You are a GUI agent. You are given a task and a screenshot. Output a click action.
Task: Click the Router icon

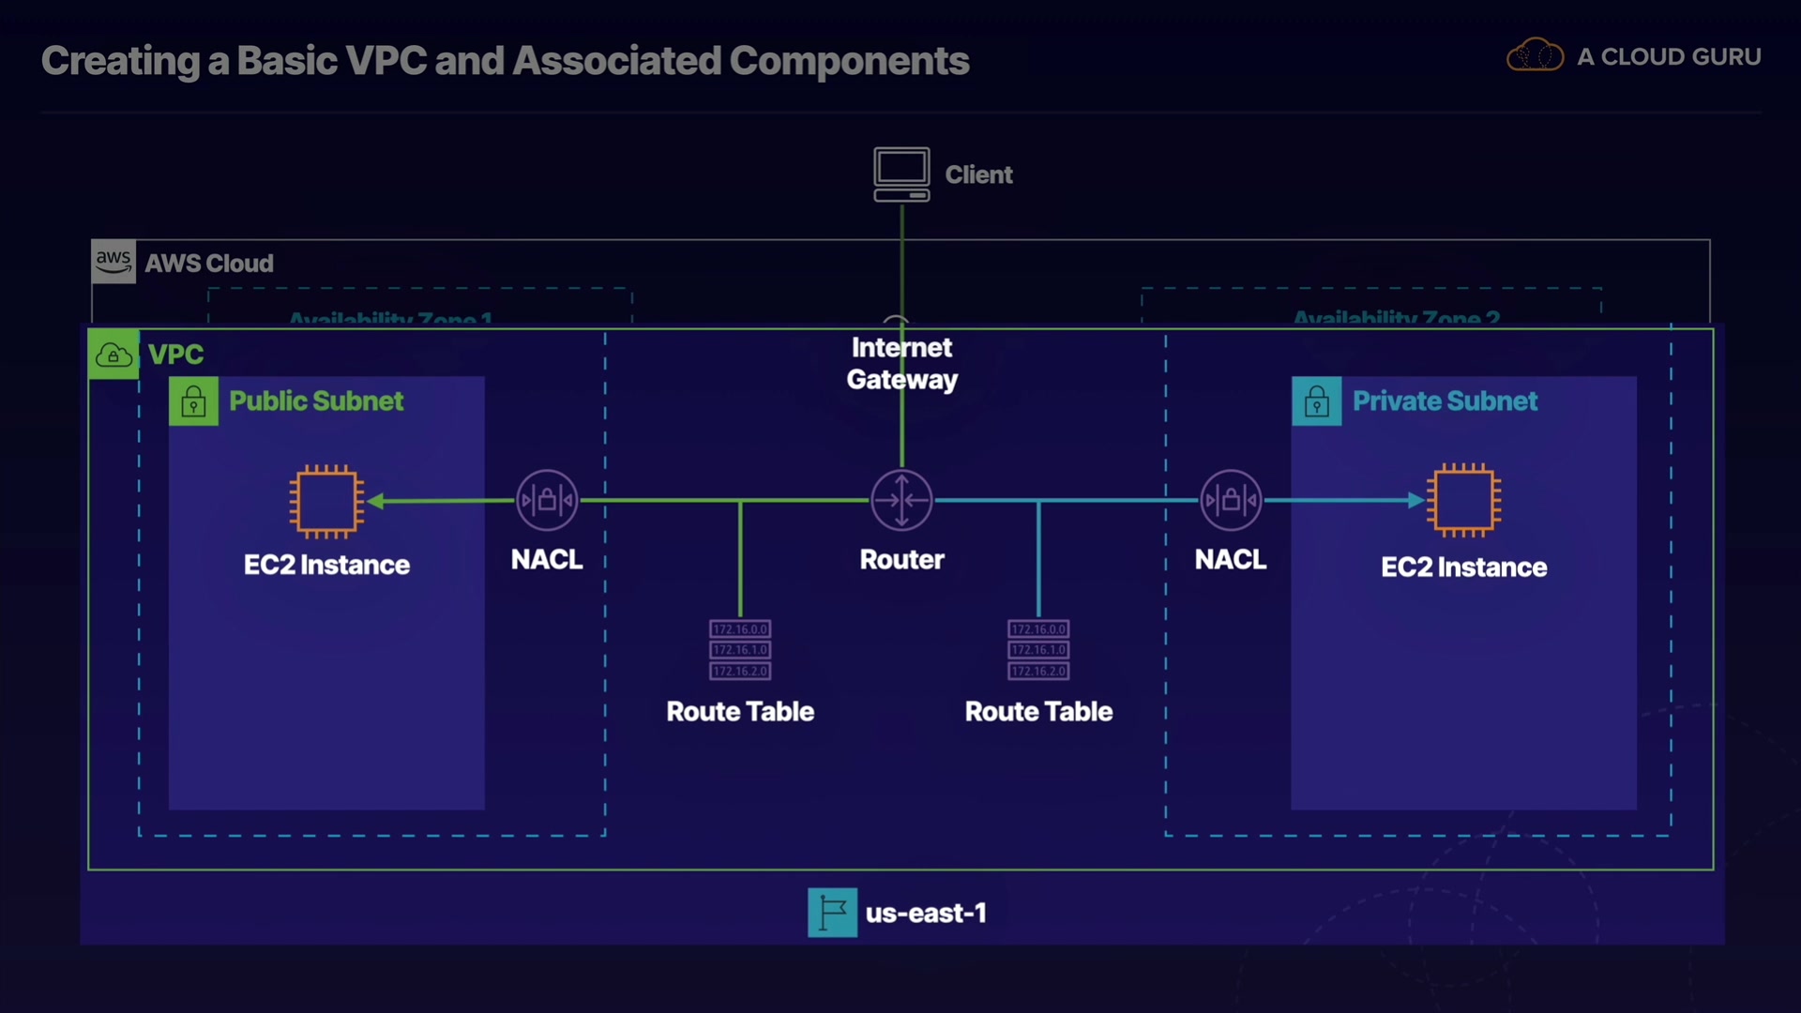(901, 500)
